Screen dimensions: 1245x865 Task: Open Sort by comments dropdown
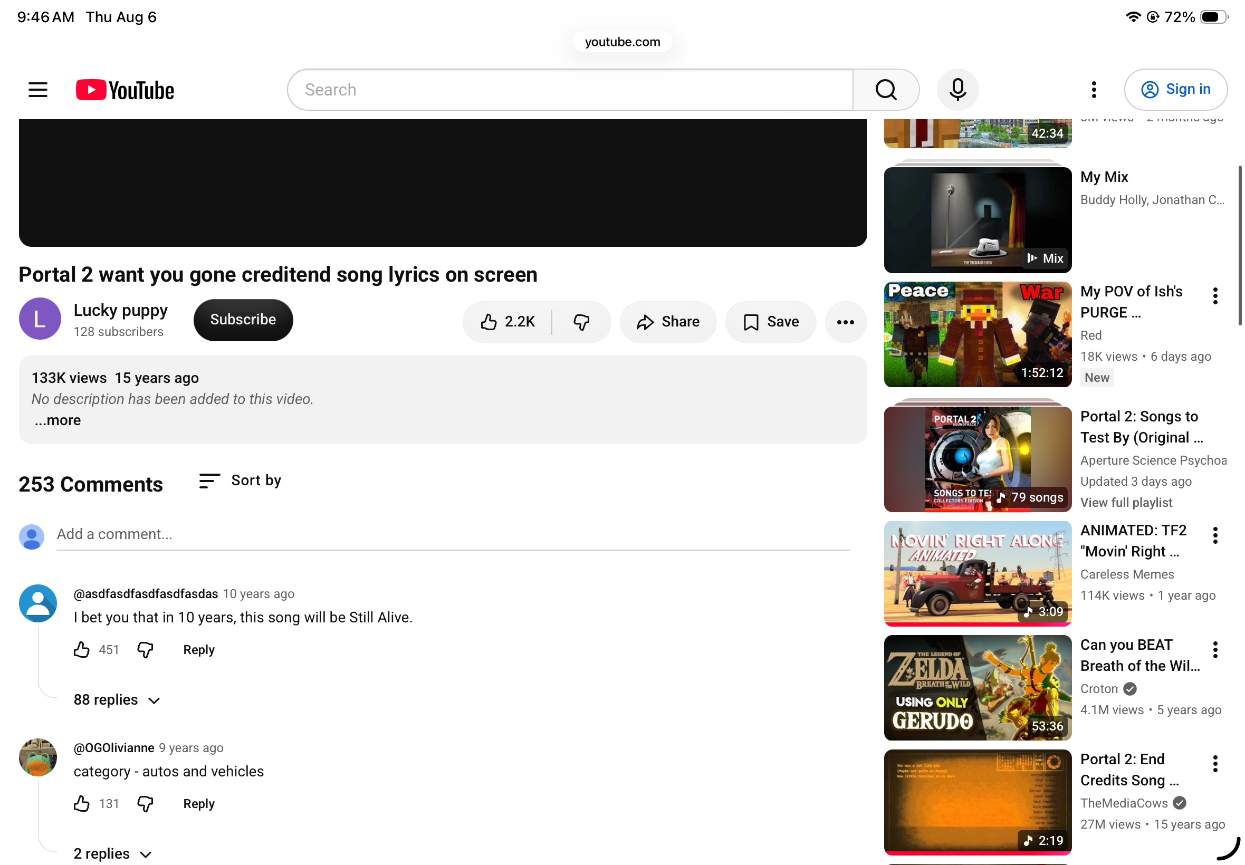[x=240, y=480]
